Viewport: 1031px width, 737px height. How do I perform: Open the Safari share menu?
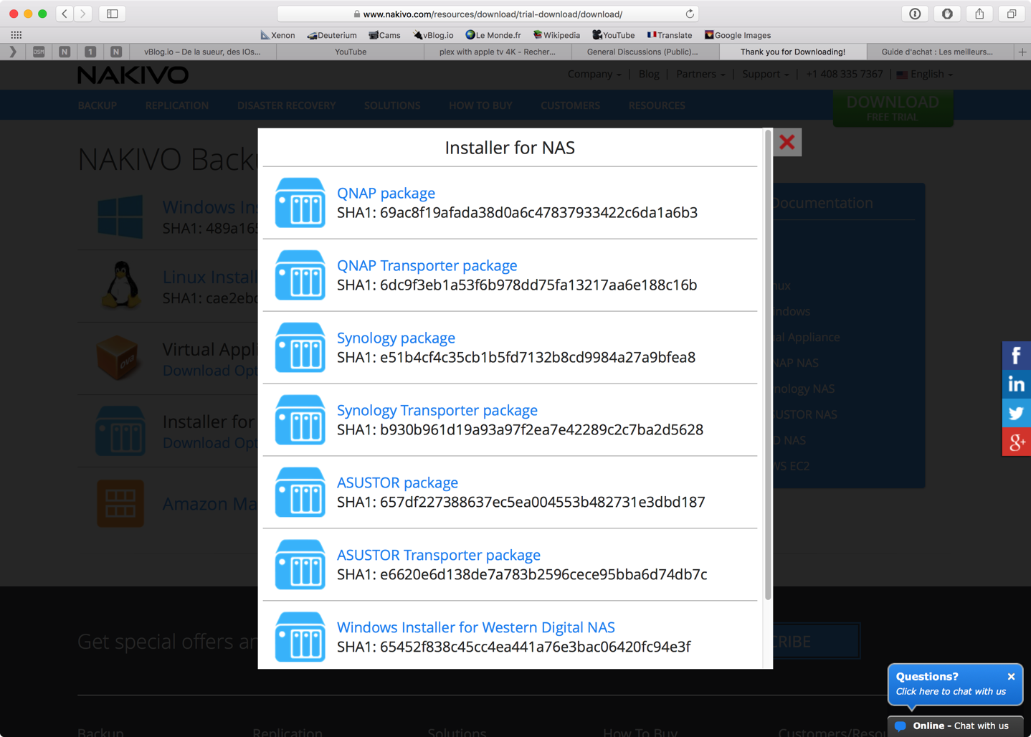979,14
